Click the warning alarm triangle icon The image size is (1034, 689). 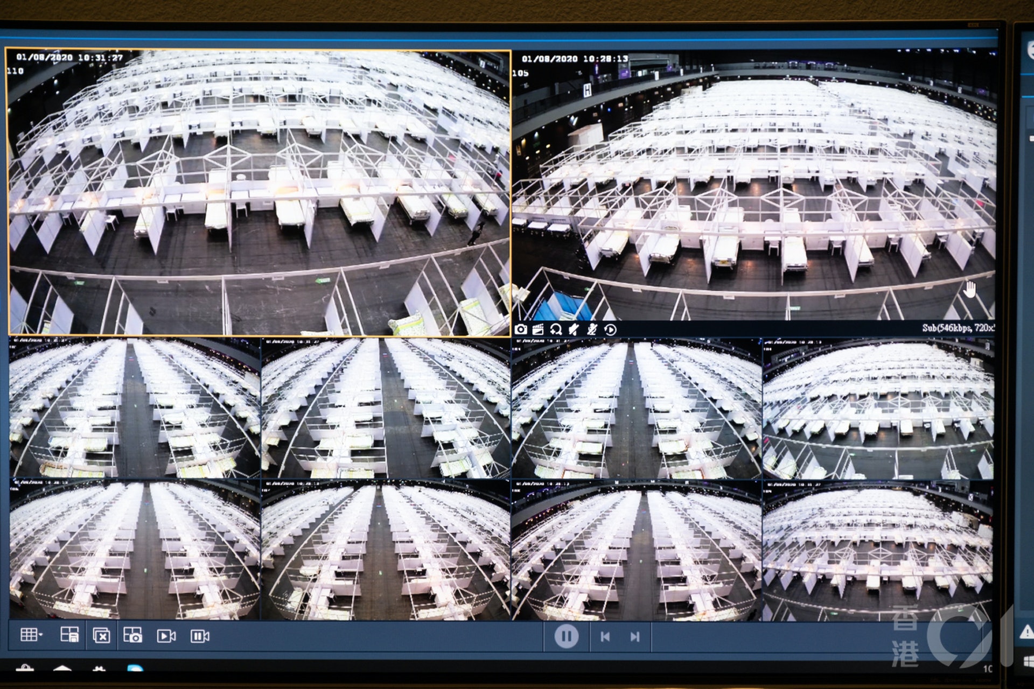(x=1026, y=632)
